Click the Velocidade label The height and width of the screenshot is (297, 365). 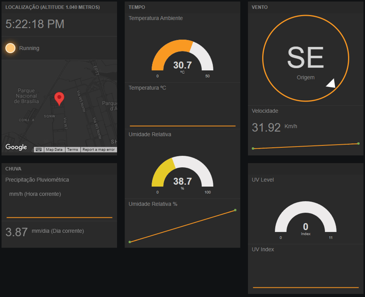(x=265, y=111)
